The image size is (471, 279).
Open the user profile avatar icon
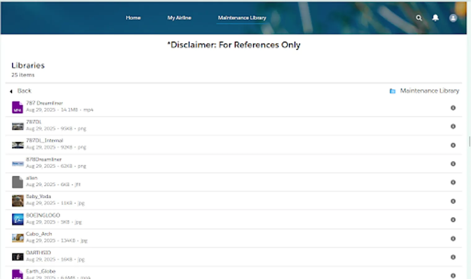[x=453, y=18]
